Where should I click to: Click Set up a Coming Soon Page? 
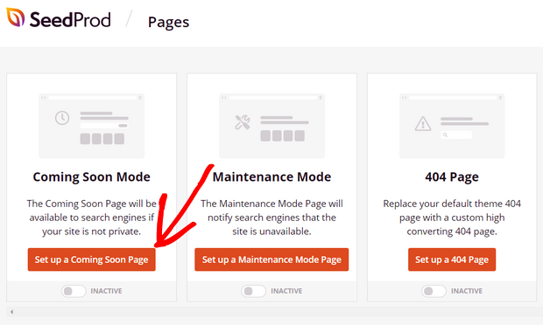91,259
